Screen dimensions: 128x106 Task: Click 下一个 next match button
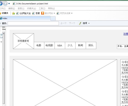(72, 23)
